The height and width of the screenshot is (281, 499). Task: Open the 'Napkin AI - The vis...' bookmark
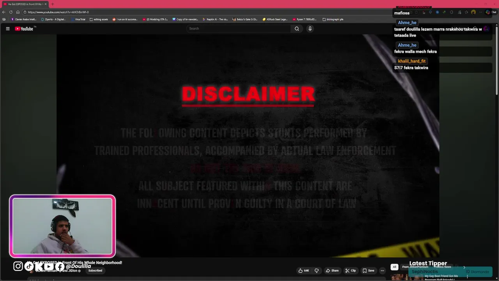215,19
